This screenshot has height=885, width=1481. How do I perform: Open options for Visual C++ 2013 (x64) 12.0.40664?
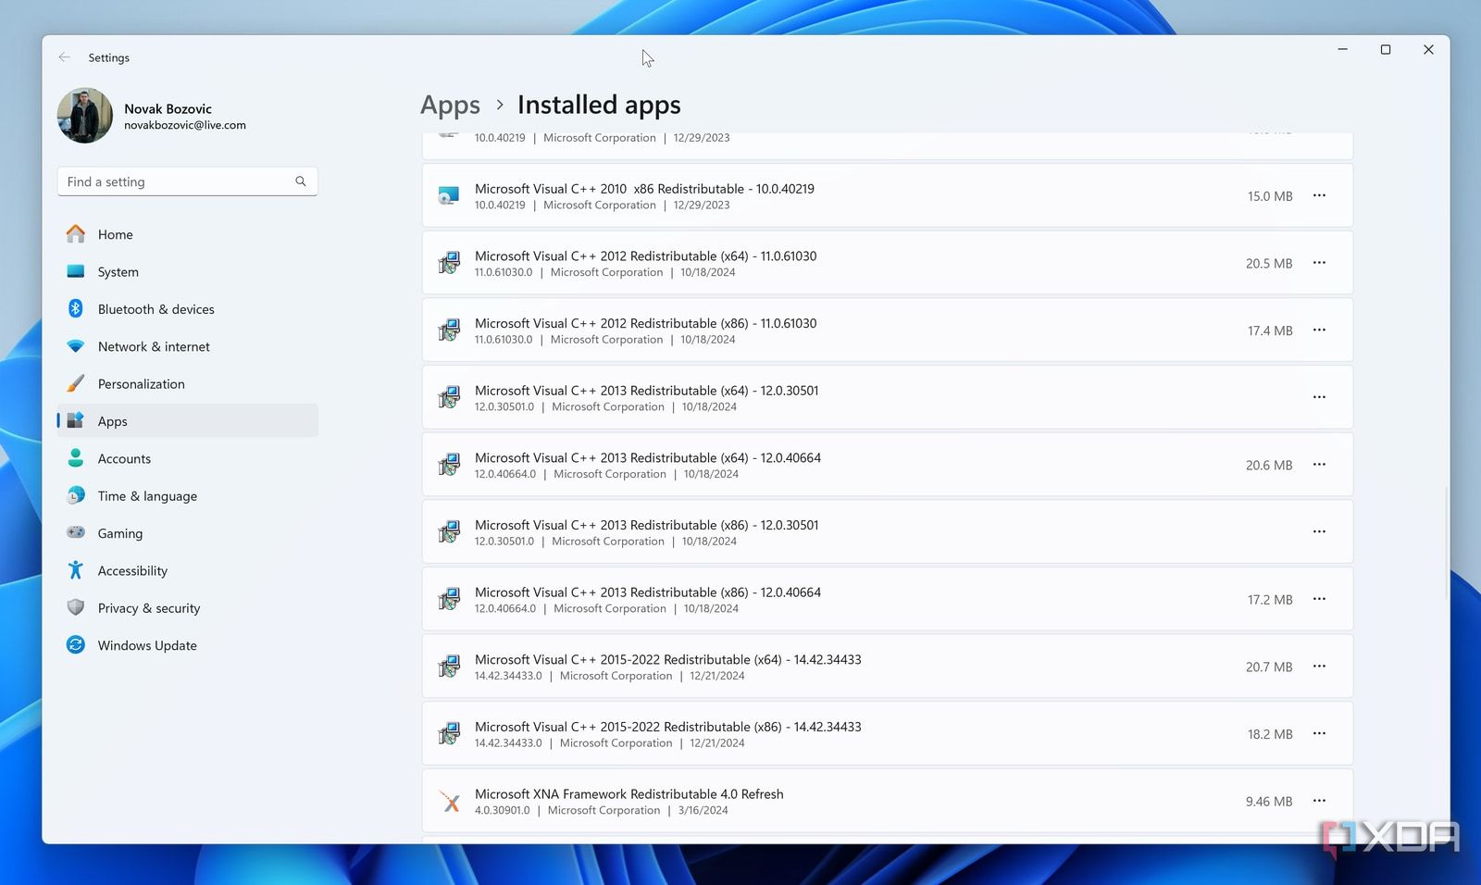click(1319, 465)
